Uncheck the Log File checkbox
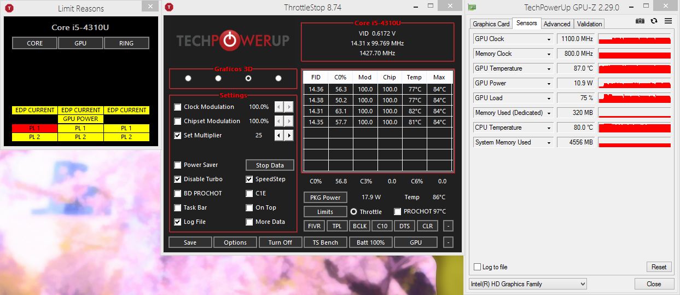680x295 pixels. click(x=177, y=222)
